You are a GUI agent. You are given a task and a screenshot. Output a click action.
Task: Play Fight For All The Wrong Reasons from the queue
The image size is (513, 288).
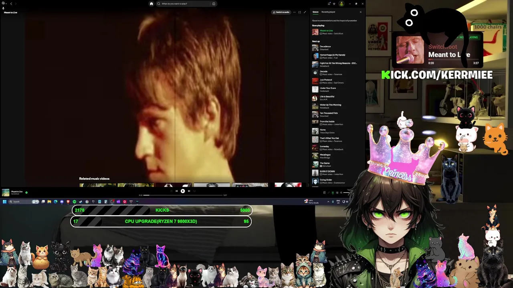[336, 64]
